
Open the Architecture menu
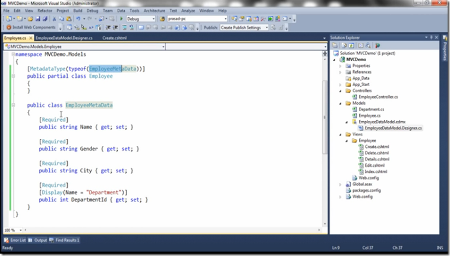pyautogui.click(x=155, y=11)
